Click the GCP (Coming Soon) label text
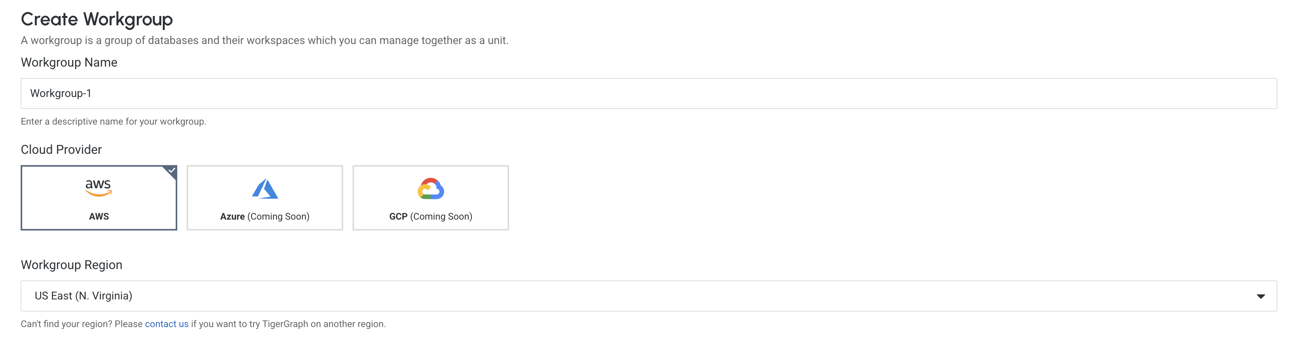 pos(430,216)
